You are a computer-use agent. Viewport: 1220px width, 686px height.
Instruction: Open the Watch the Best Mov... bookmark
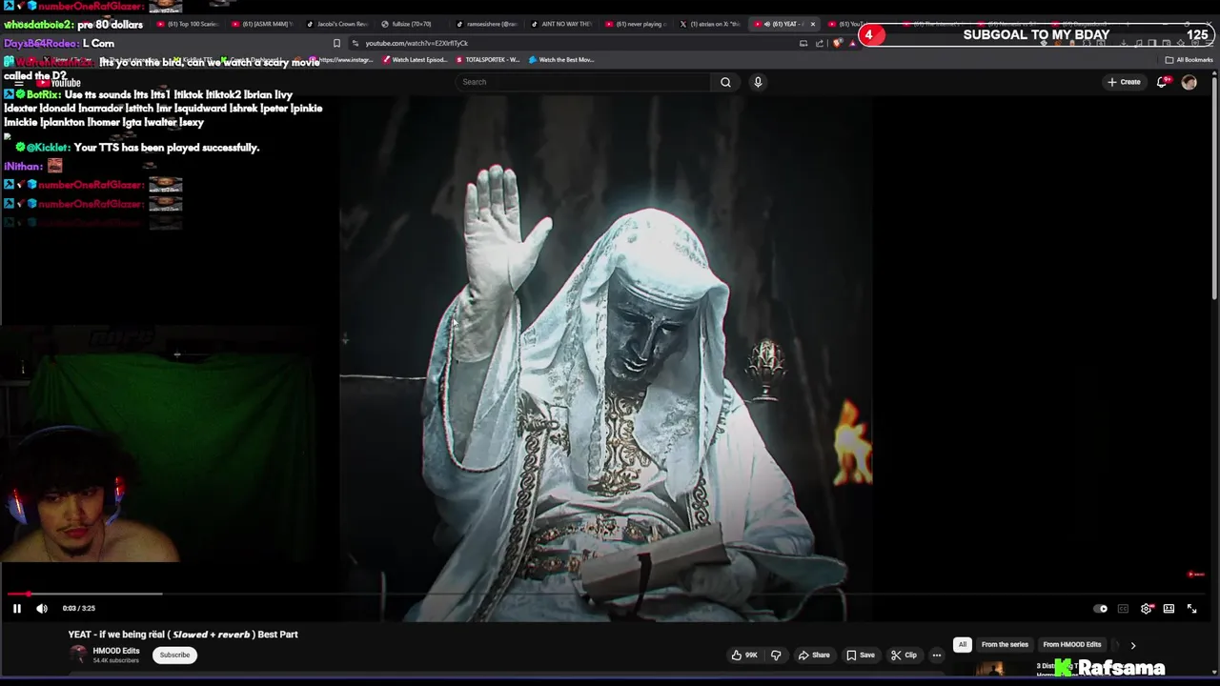tap(562, 60)
